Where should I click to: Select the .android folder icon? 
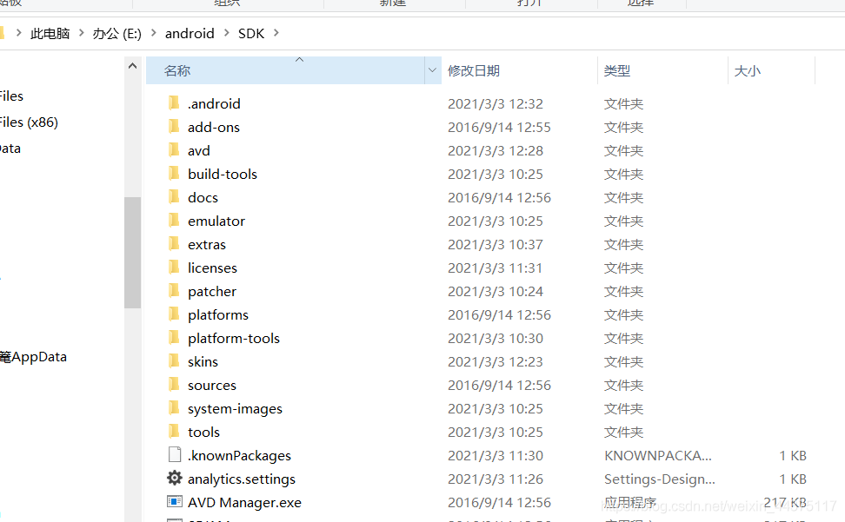[x=174, y=102]
